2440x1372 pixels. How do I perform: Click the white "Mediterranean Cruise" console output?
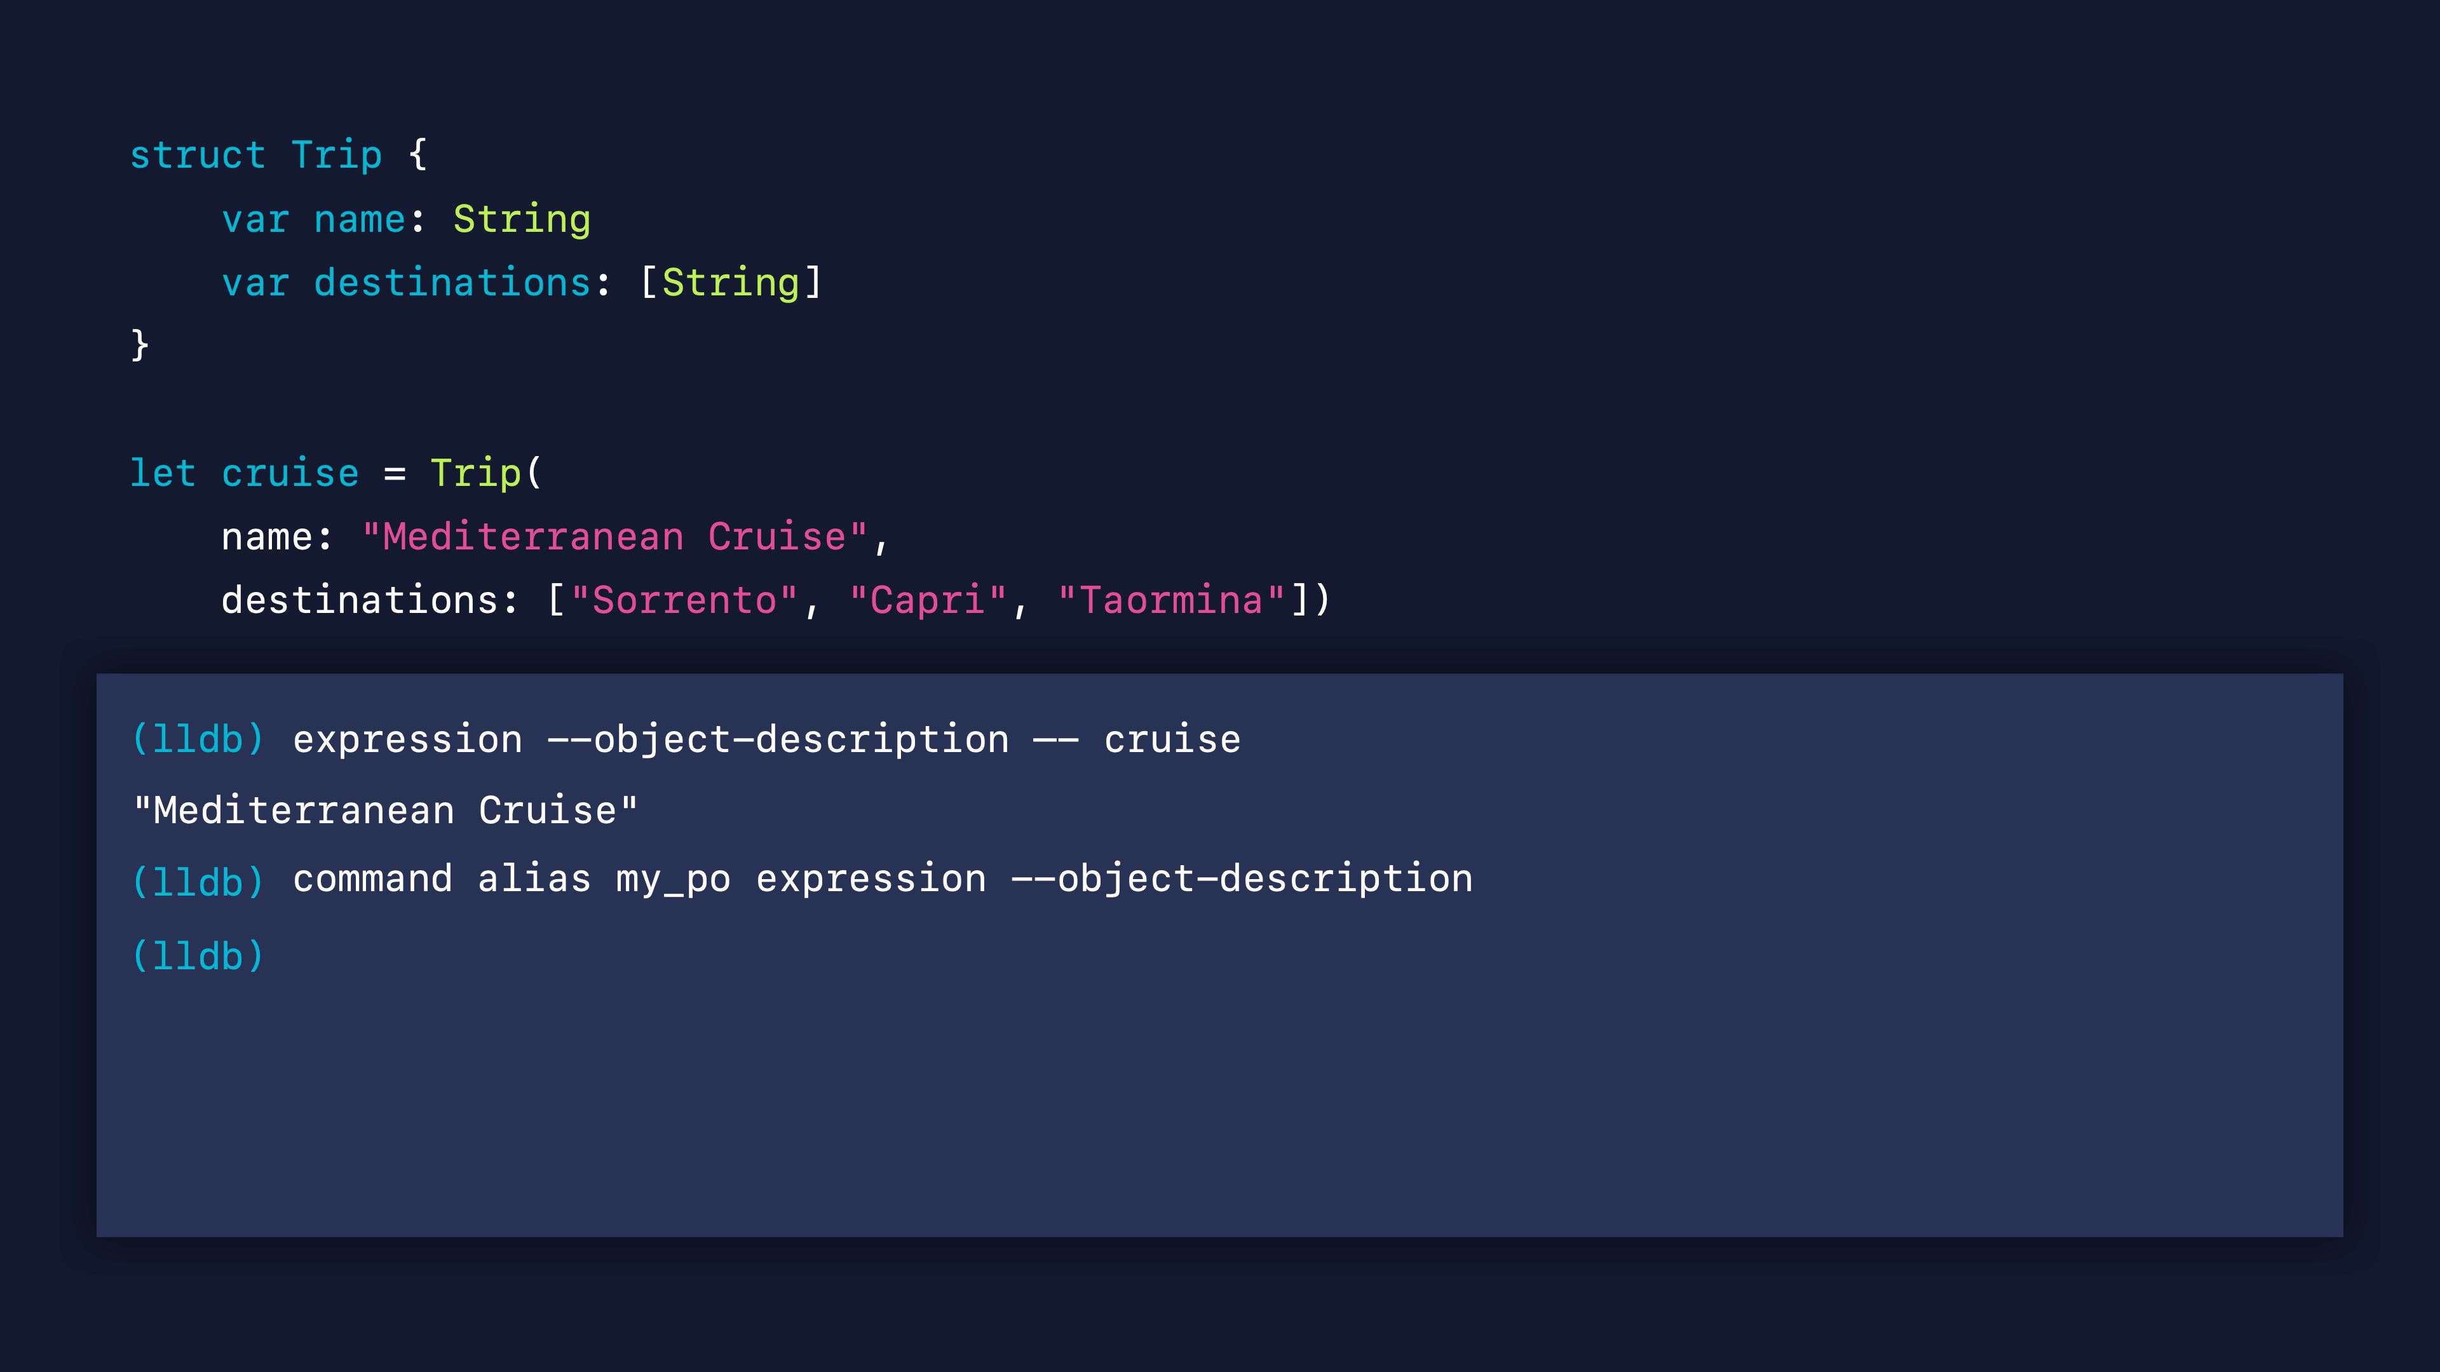(x=386, y=810)
